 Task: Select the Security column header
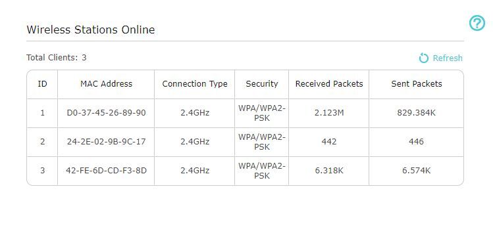(x=262, y=84)
